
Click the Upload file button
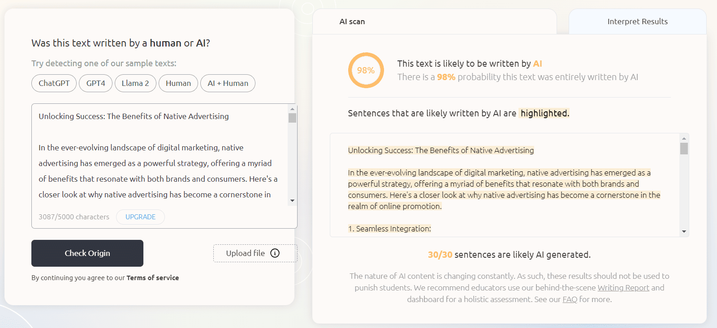click(x=246, y=253)
